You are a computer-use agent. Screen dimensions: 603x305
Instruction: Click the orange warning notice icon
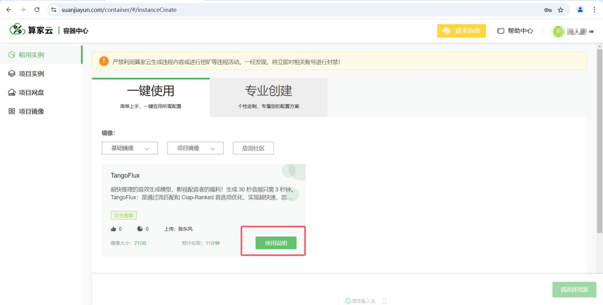(x=104, y=61)
